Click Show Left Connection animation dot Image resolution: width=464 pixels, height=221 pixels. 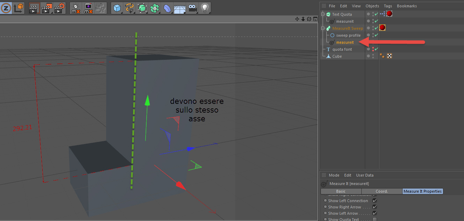(325, 201)
